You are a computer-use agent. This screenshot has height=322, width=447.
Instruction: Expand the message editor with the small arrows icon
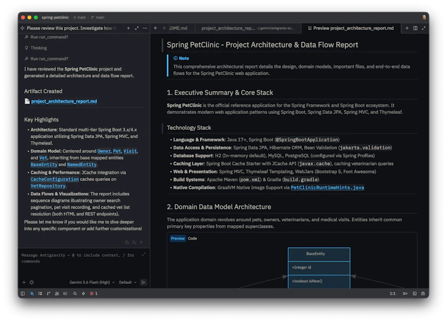tap(144, 254)
